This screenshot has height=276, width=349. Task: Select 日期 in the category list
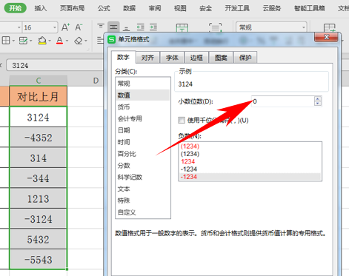point(143,130)
